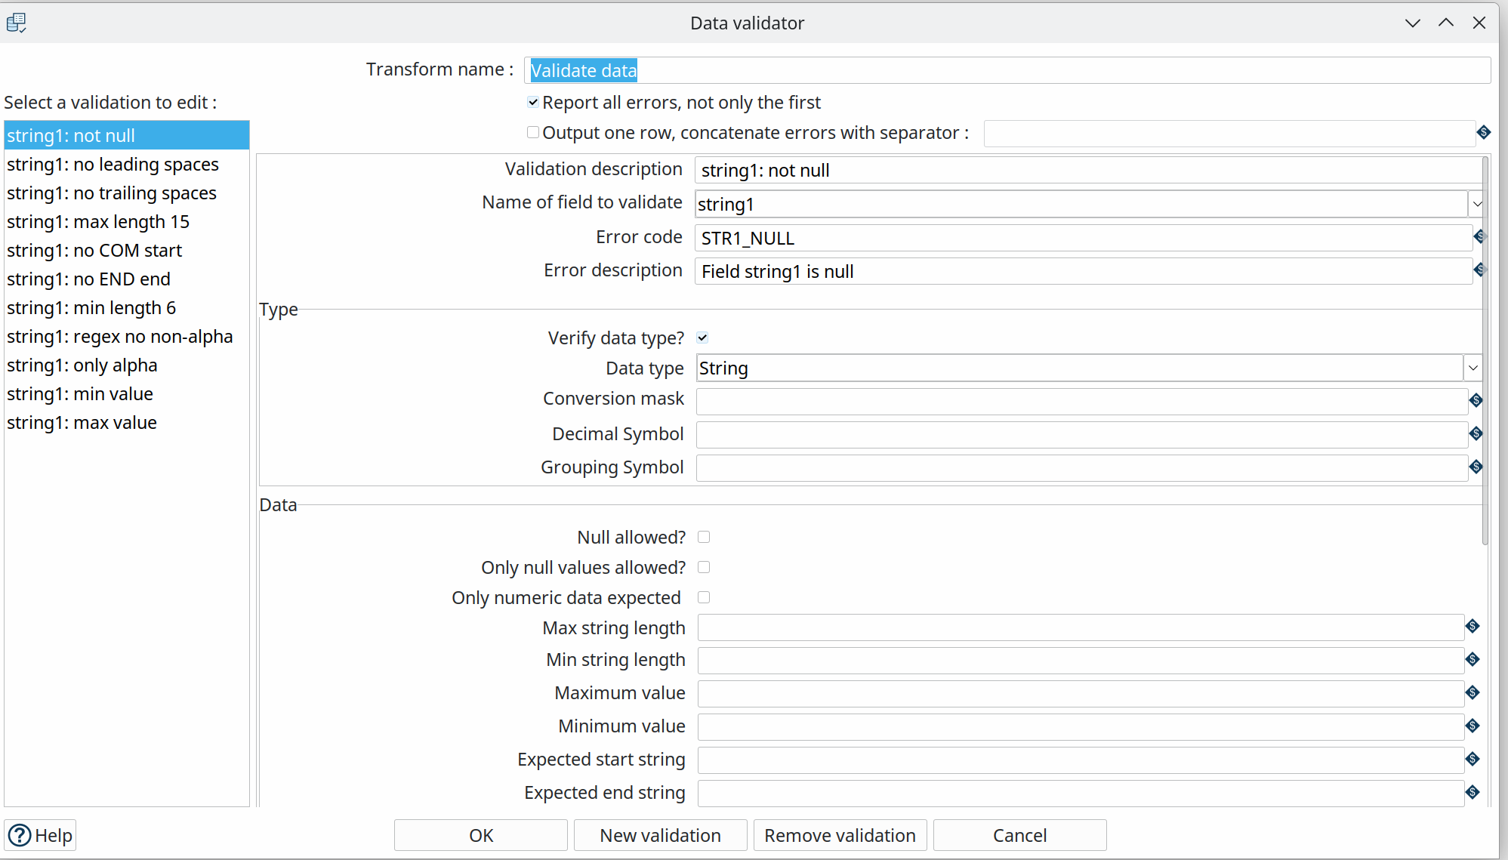Click variable icon next to error separator field
This screenshot has width=1508, height=860.
click(x=1483, y=132)
